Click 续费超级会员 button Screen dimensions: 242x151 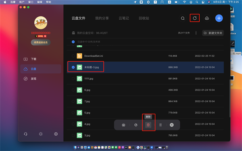41,42
